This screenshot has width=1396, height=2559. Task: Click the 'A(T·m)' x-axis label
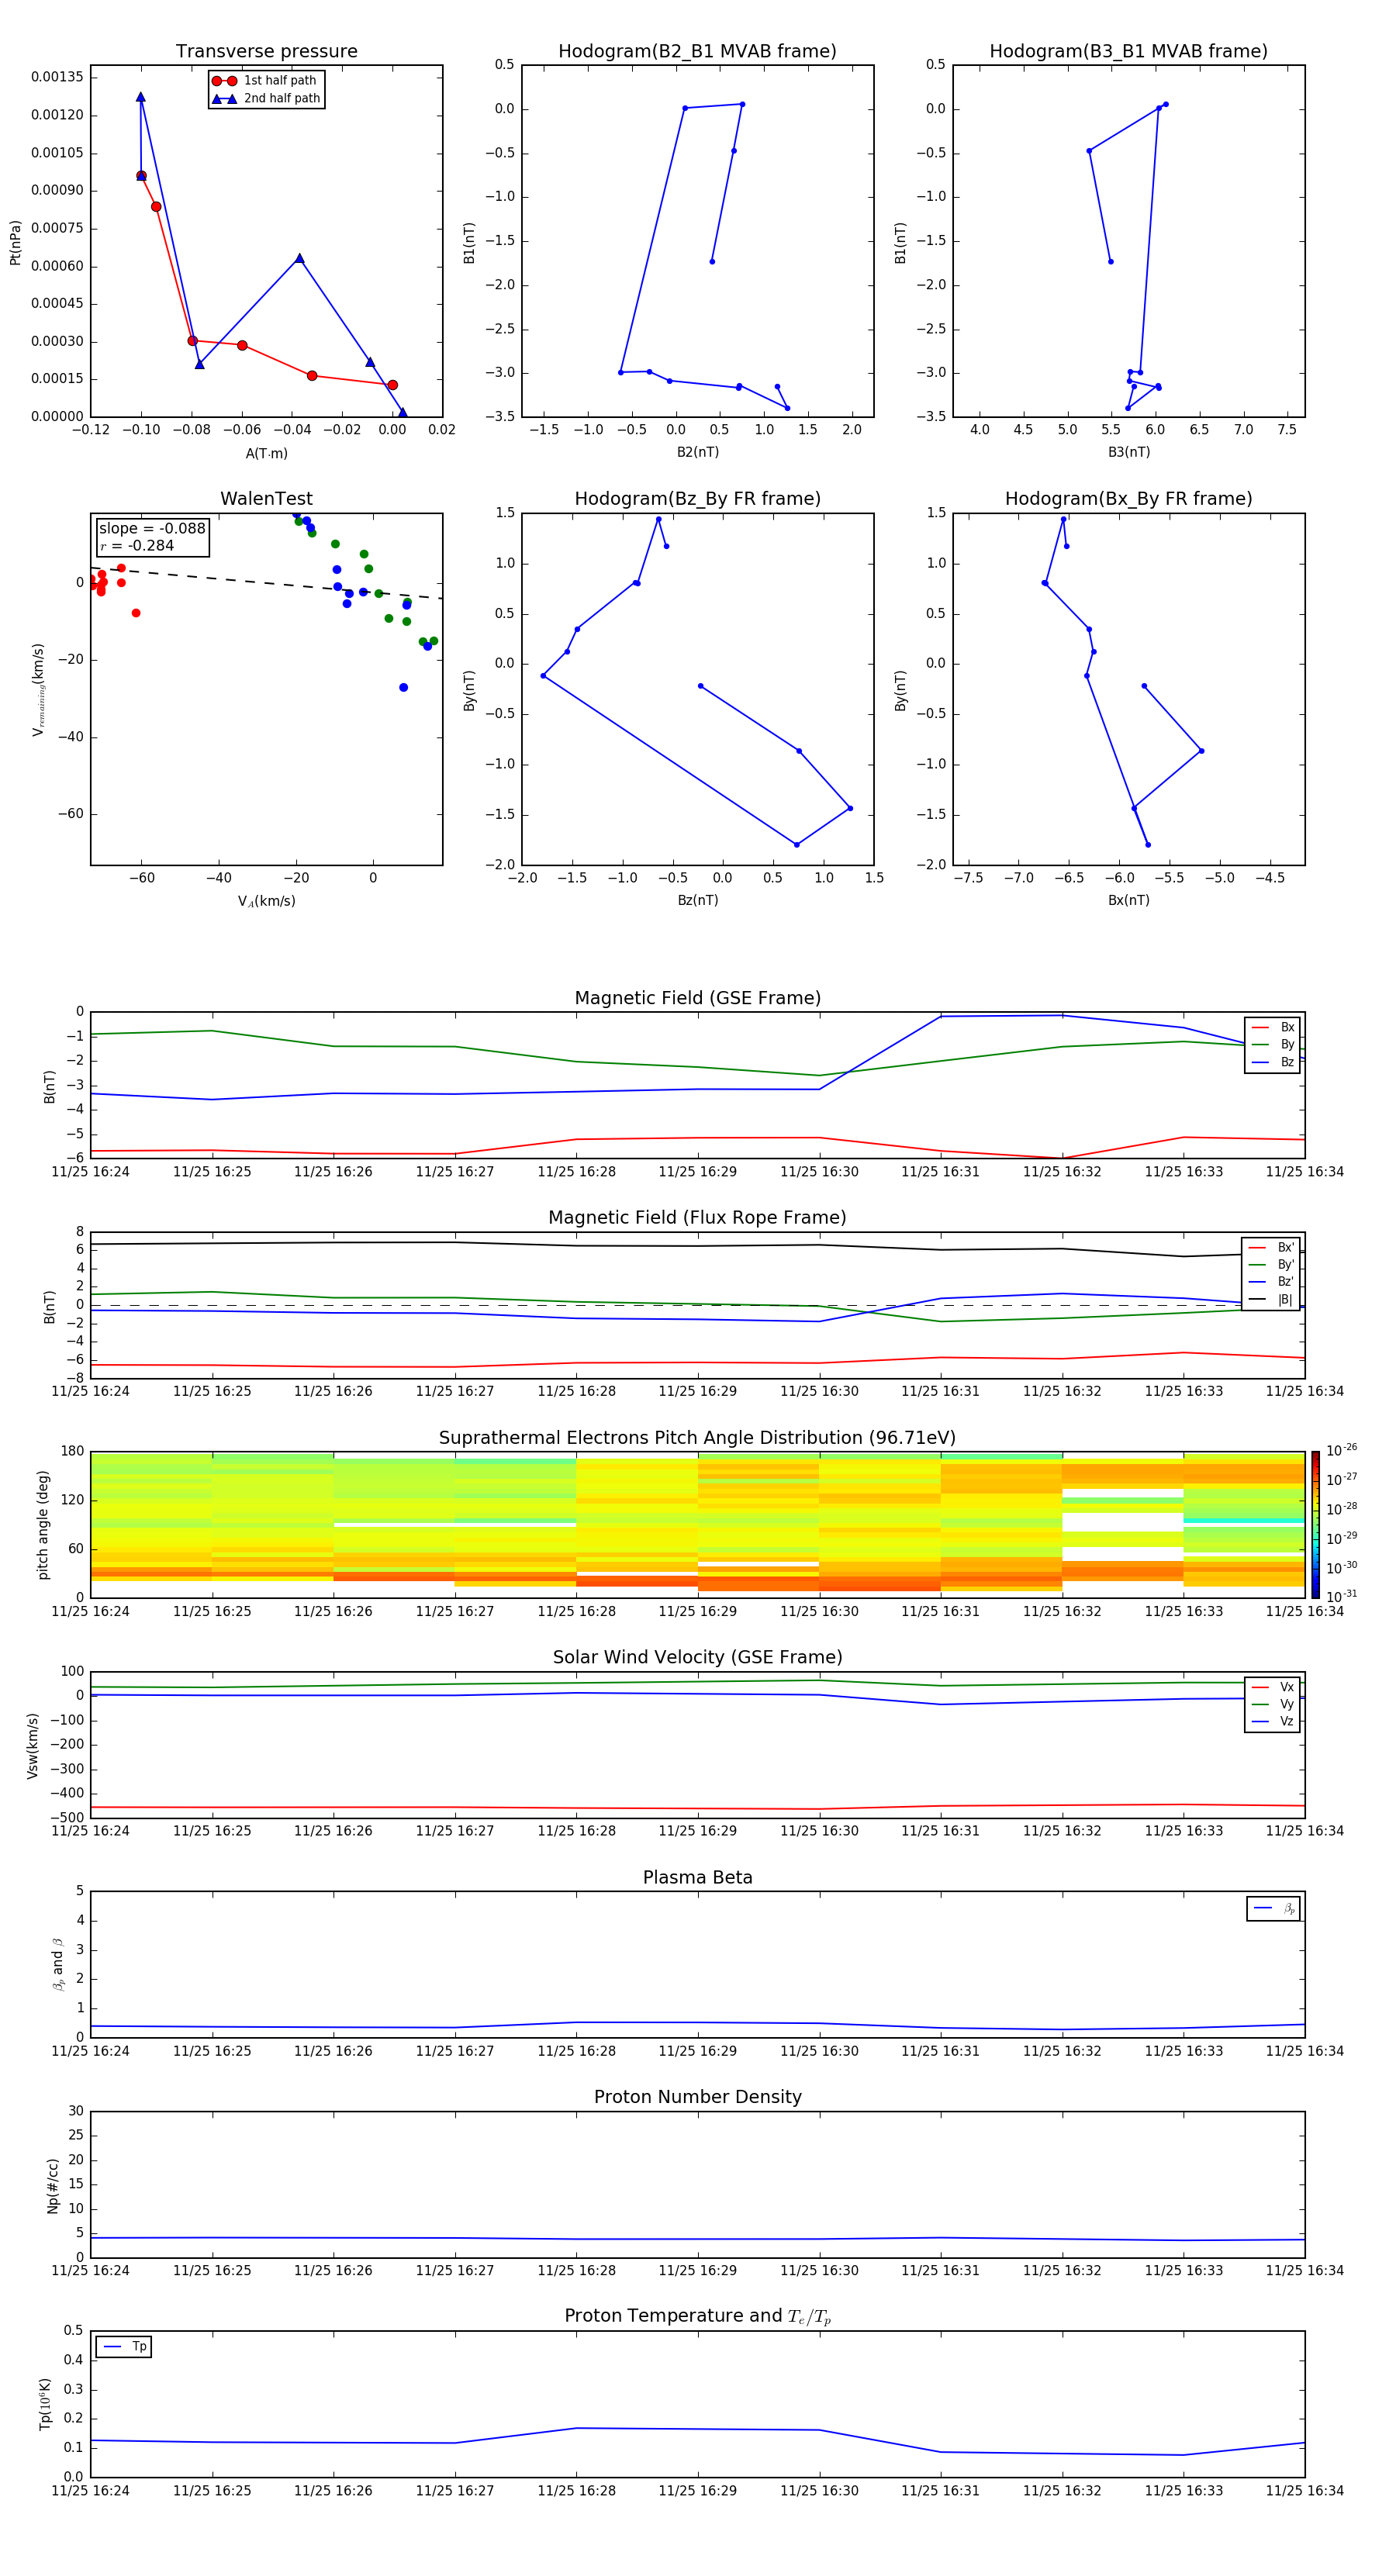tap(266, 454)
